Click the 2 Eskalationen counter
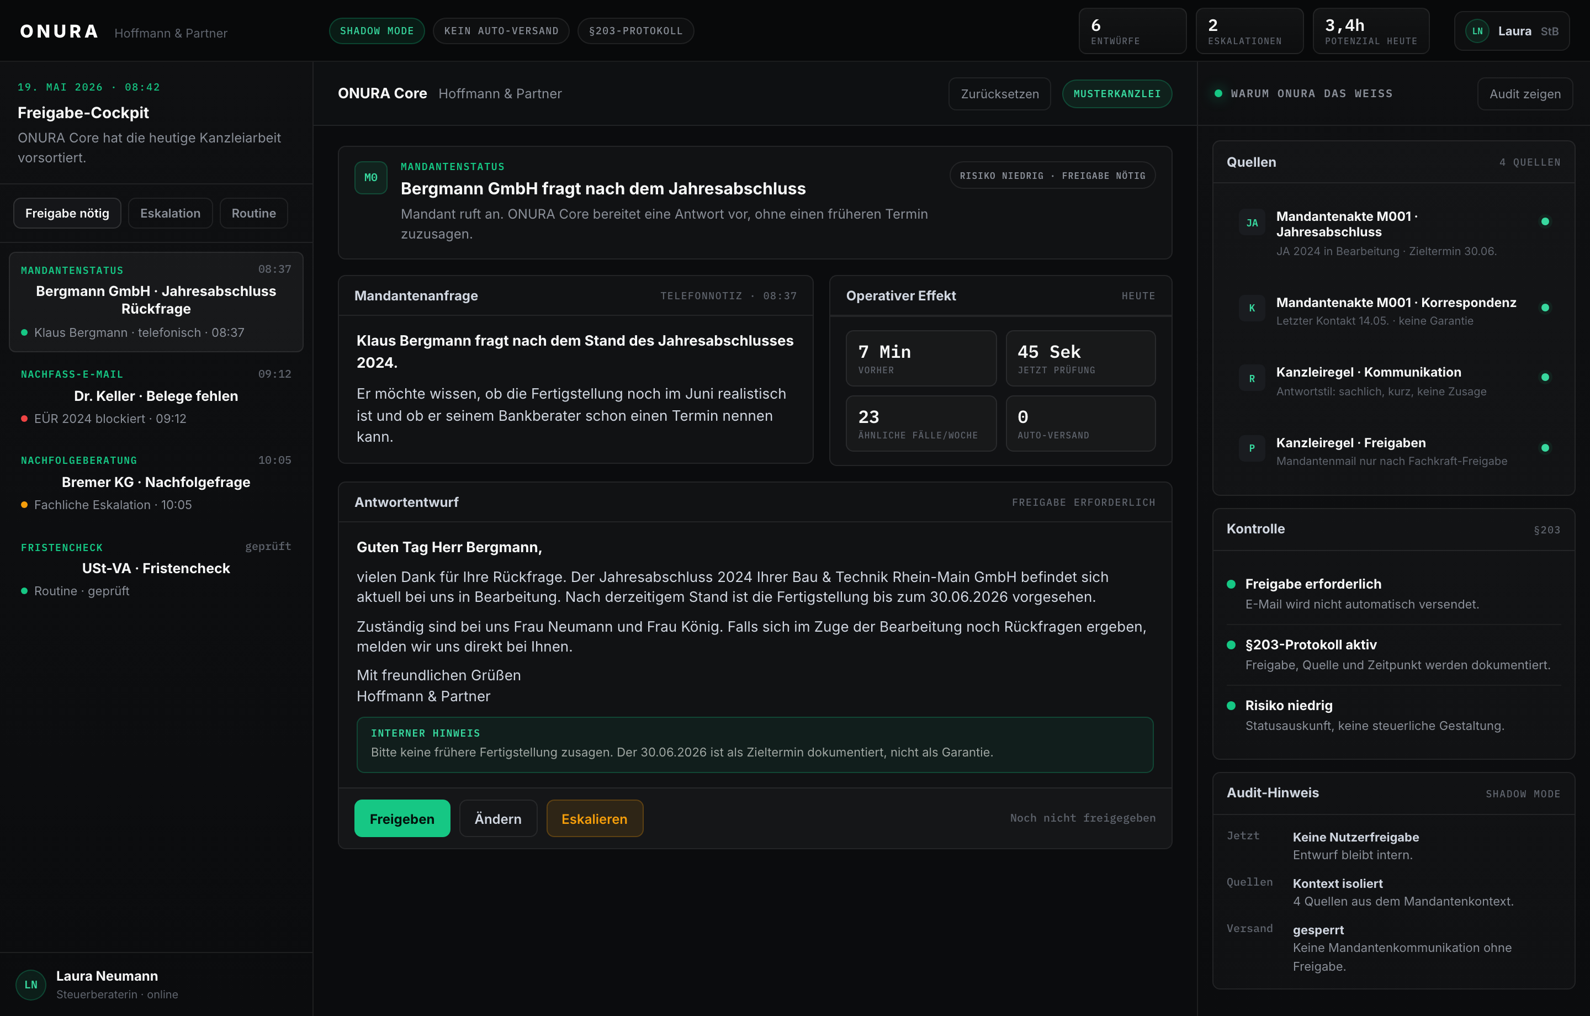Image resolution: width=1590 pixels, height=1016 pixels. tap(1249, 31)
